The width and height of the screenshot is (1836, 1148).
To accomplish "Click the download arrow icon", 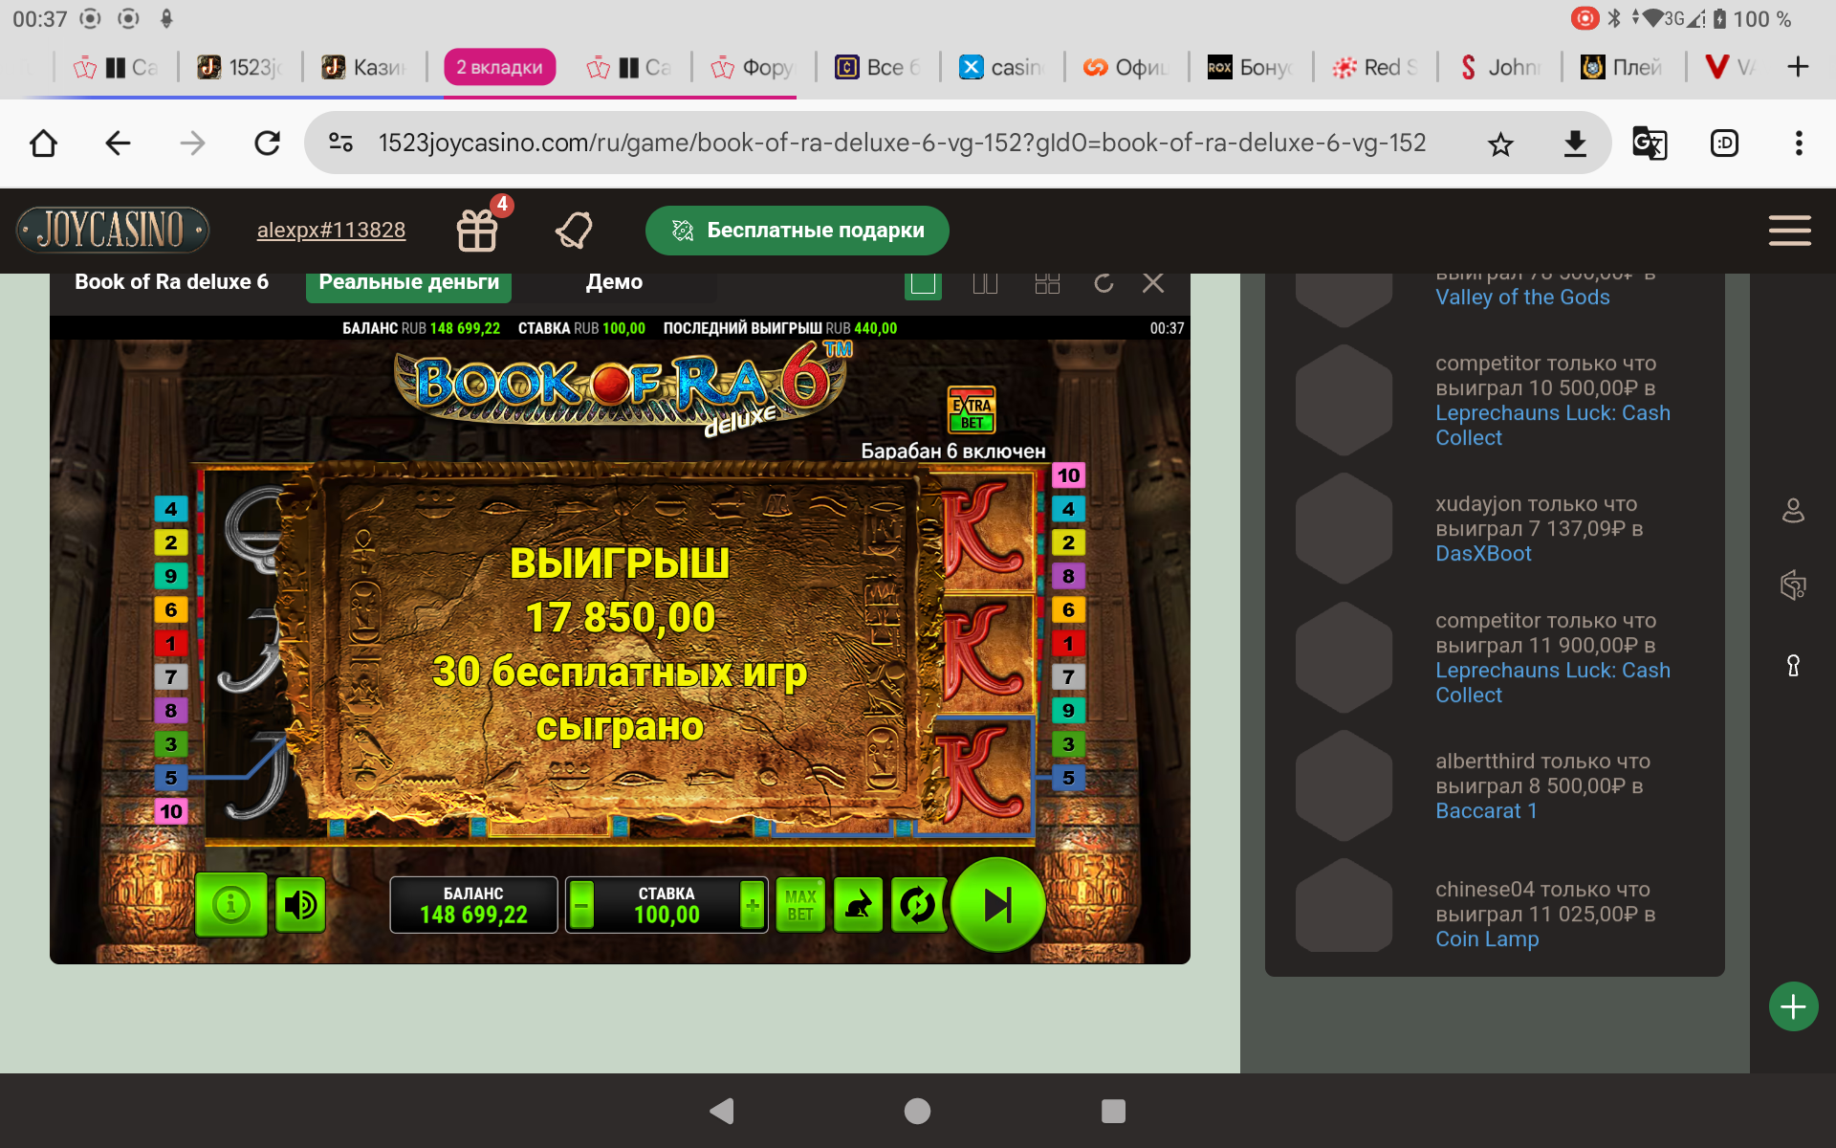I will click(x=1575, y=143).
